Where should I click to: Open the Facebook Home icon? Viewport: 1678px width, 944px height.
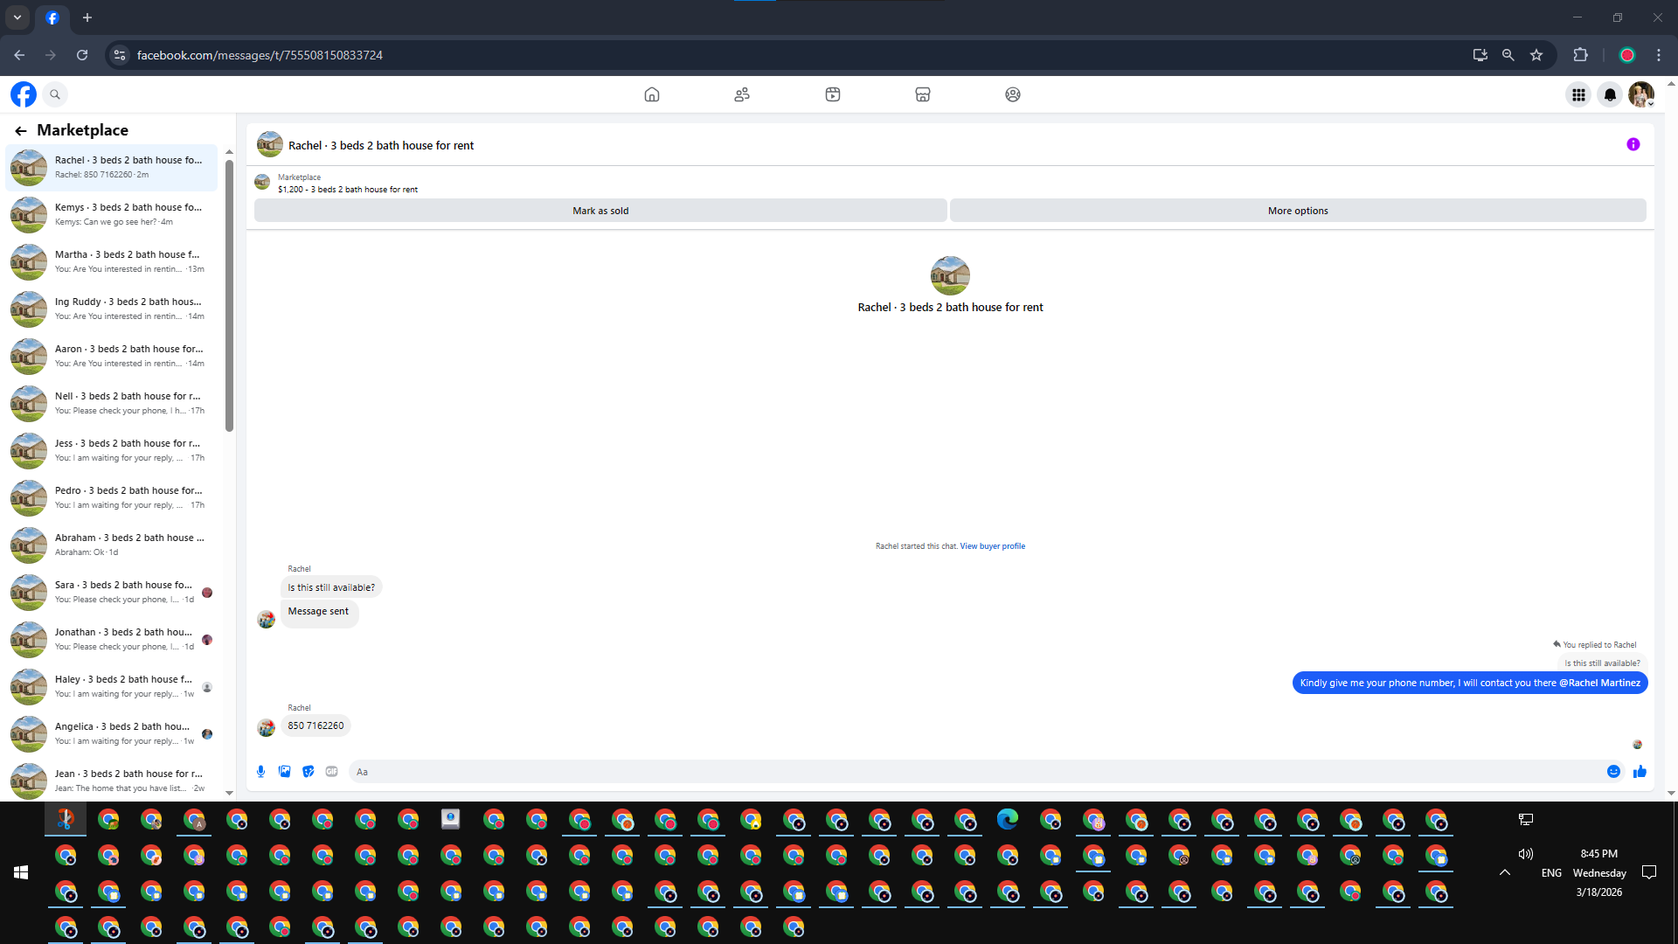(x=652, y=94)
